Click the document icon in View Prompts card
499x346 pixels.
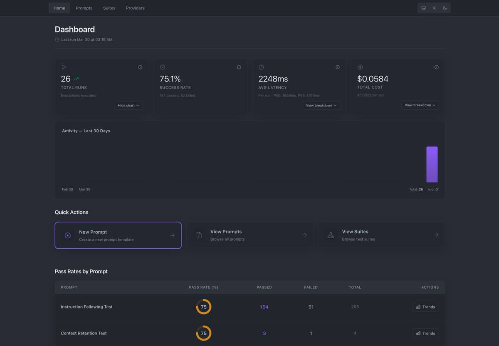tap(199, 235)
